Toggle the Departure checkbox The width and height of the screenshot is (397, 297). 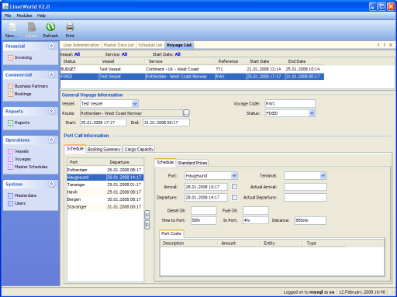pos(234,197)
